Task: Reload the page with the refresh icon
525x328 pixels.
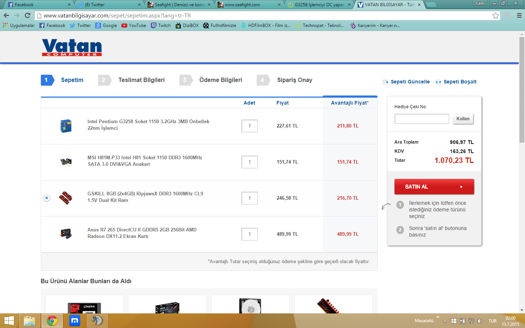Action: tap(27, 15)
